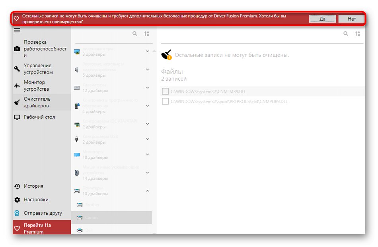Tick the checkbox for CNMPDB9.DLL
This screenshot has height=247, width=378.
[166, 101]
